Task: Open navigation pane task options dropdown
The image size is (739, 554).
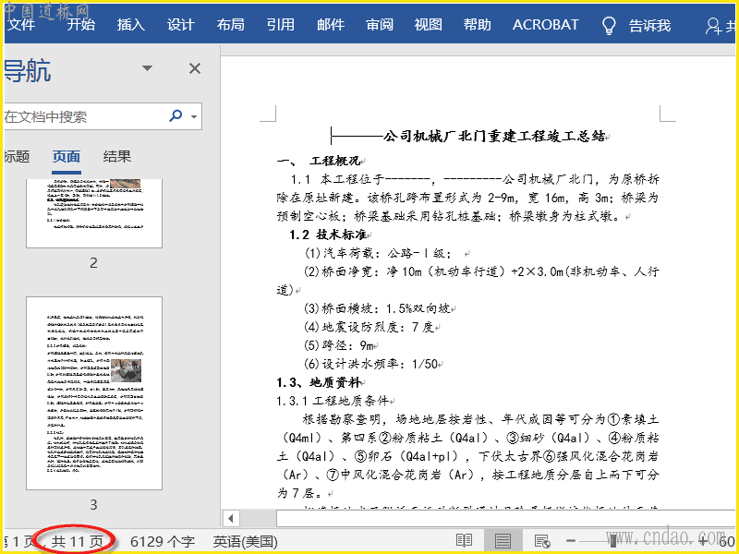Action: 147,68
